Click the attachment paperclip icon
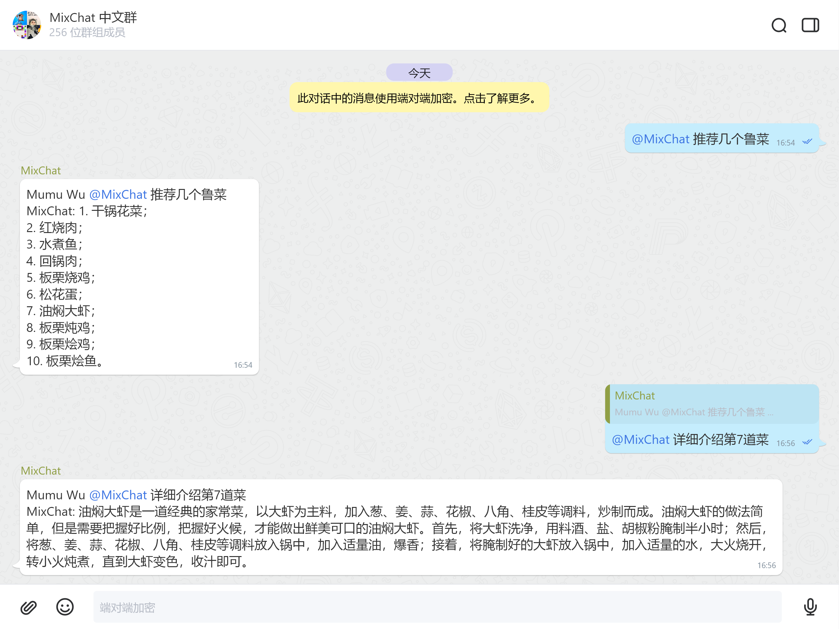Image resolution: width=839 pixels, height=629 pixels. (29, 607)
